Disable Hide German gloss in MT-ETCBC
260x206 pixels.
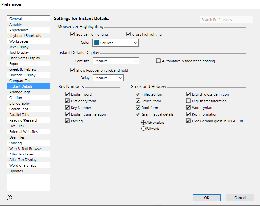[x=188, y=121]
